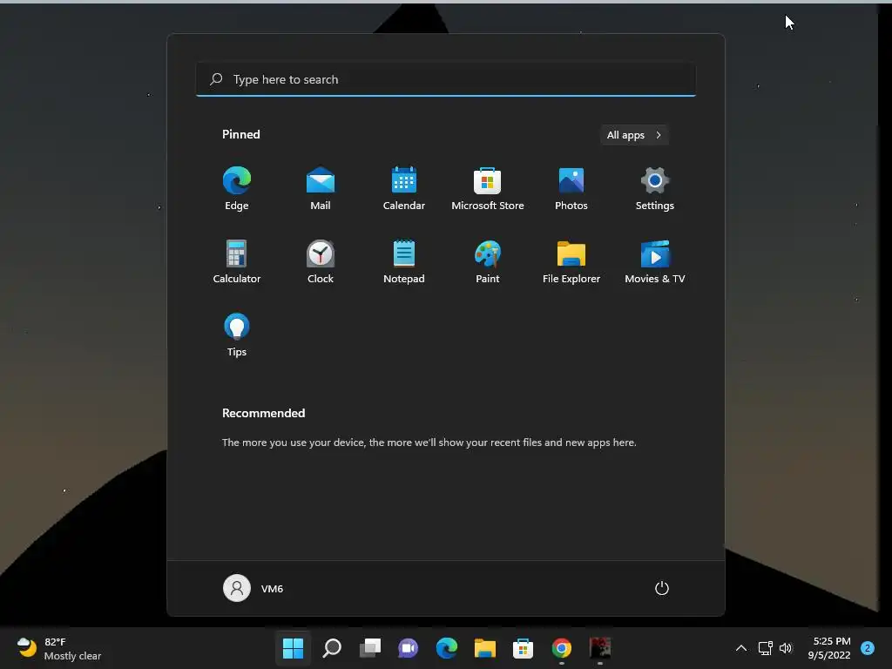The width and height of the screenshot is (892, 669).
Task: Show hidden system tray icons
Action: (x=741, y=648)
